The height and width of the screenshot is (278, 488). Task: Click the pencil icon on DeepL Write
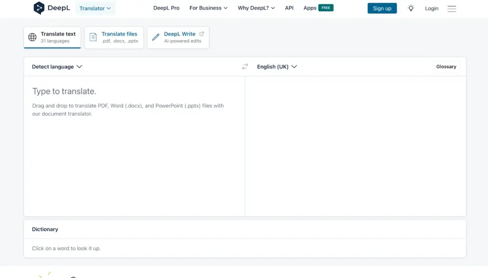(x=156, y=37)
